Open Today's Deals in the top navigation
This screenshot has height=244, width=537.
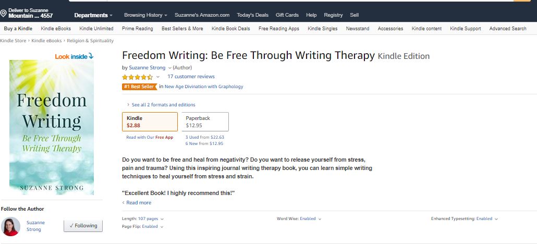[x=252, y=15]
